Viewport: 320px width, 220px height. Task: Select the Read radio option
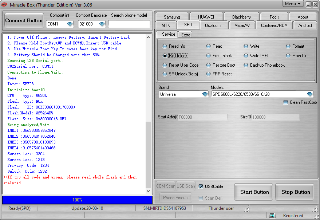(214, 46)
